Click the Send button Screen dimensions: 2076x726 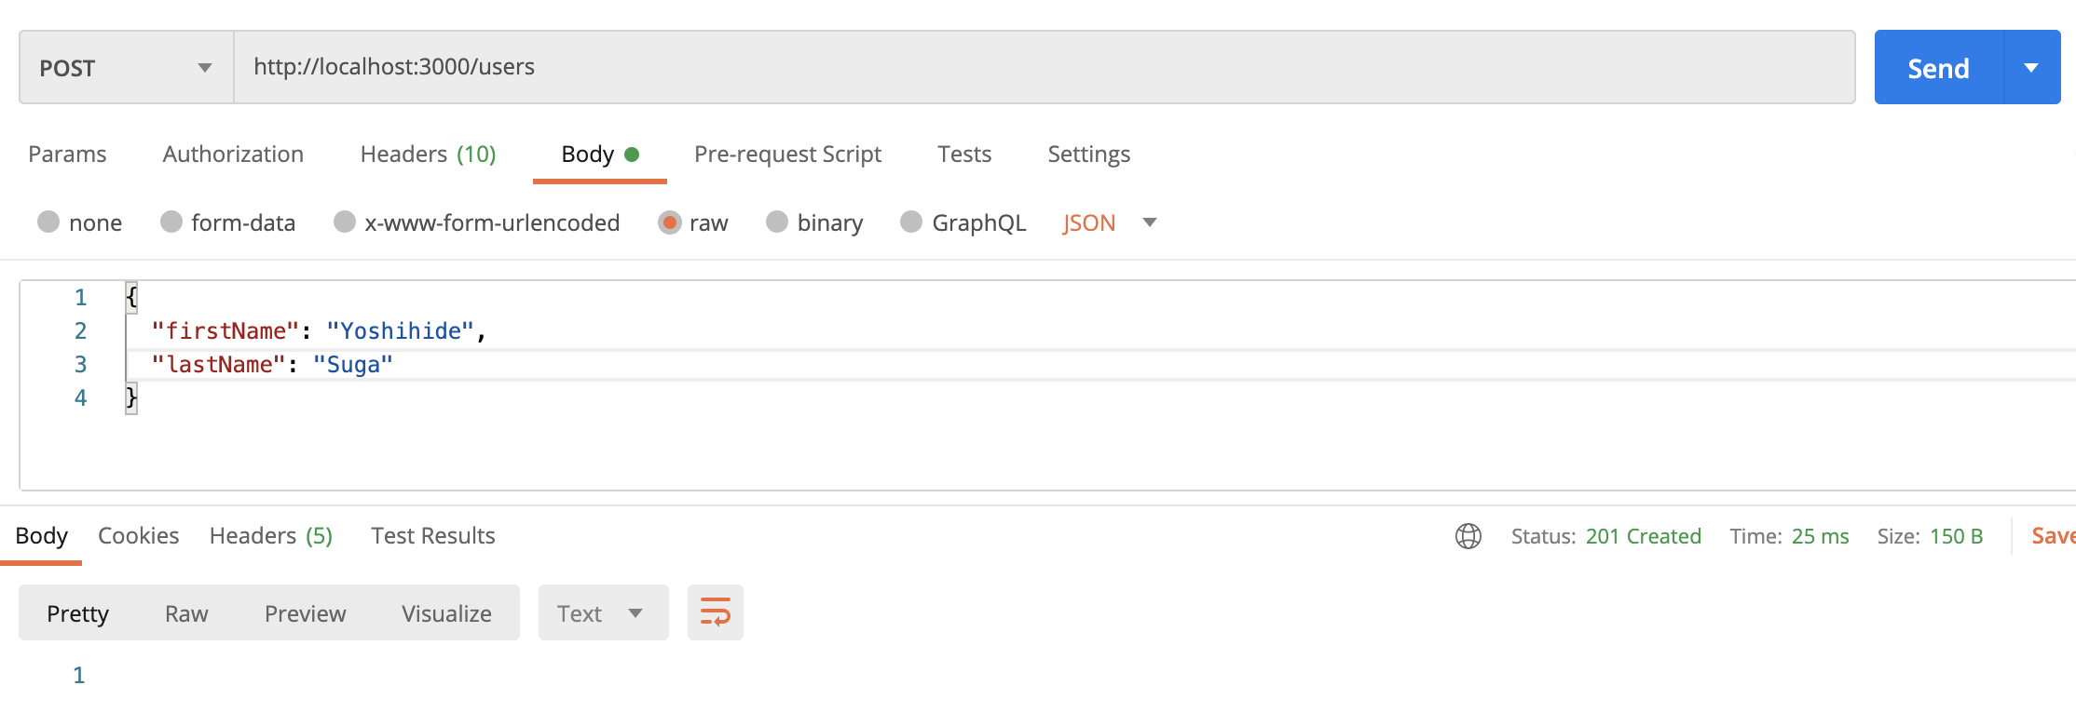point(1938,68)
